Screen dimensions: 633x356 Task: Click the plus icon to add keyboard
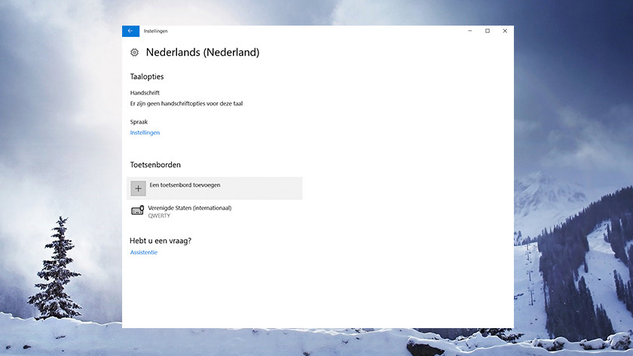pyautogui.click(x=138, y=188)
